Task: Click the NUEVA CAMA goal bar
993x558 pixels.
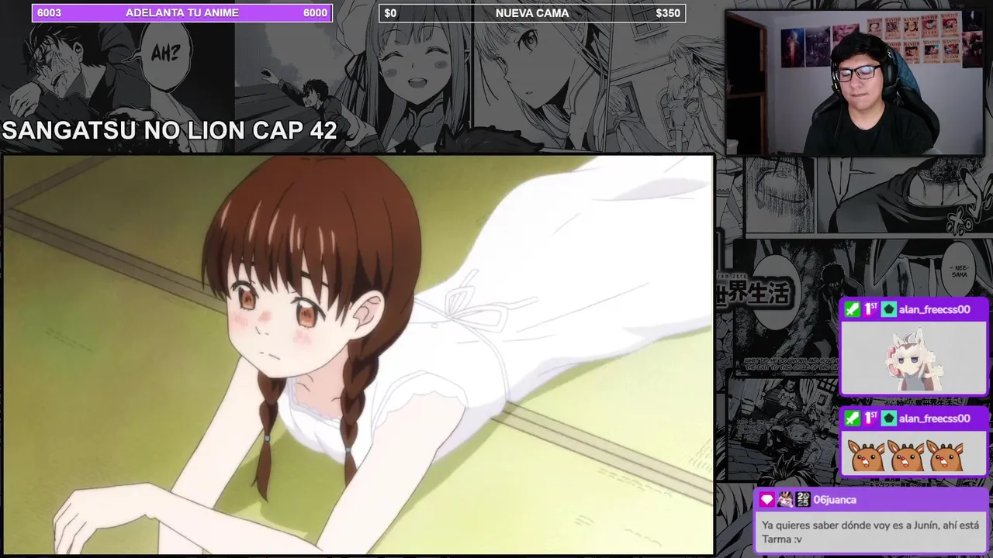Action: coord(532,13)
